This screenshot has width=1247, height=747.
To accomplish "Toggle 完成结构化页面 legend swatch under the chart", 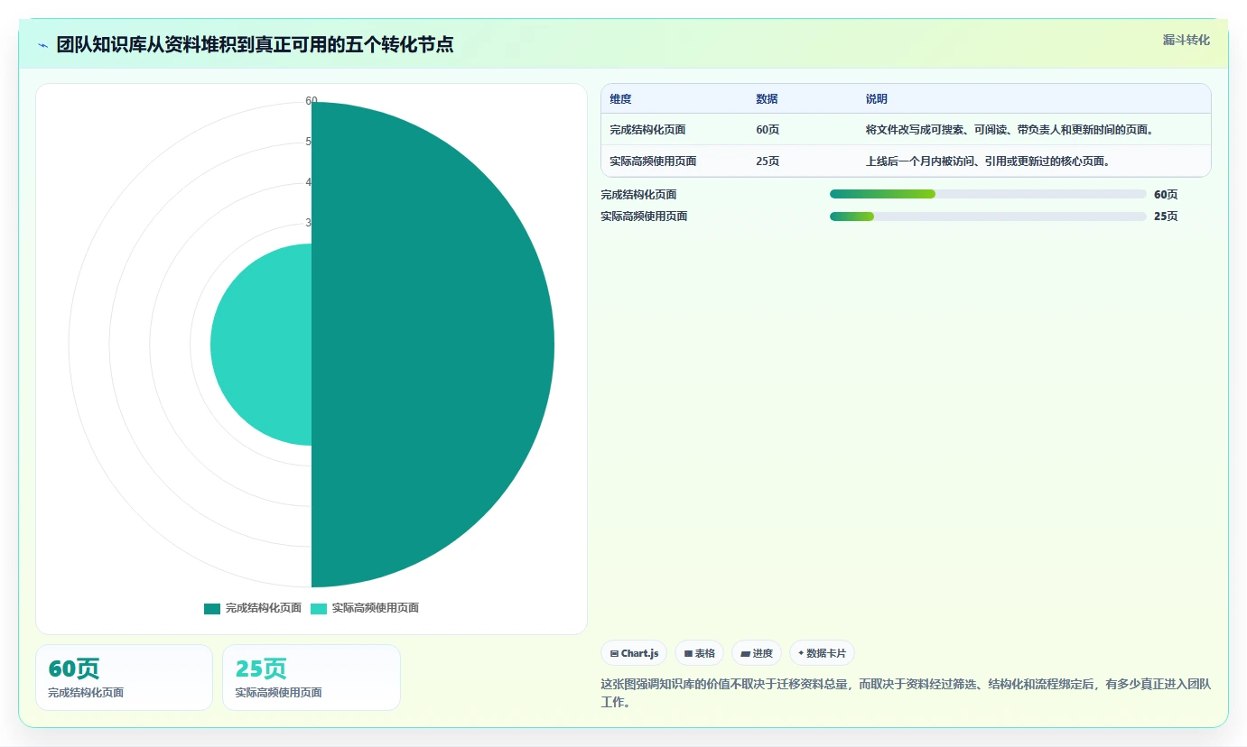I will (x=212, y=609).
